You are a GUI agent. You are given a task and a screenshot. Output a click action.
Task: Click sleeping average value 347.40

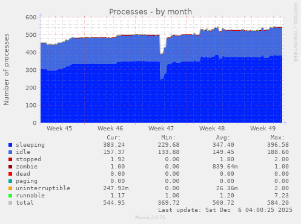[223, 145]
